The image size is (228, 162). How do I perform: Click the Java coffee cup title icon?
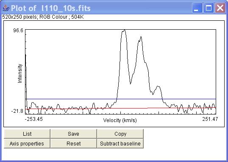(x=6, y=8)
